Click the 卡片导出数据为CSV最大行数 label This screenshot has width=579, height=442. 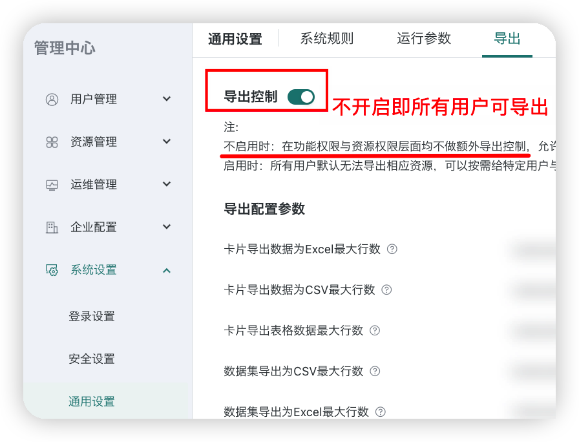[299, 290]
